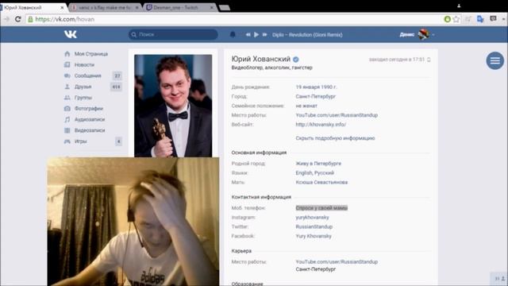The width and height of the screenshot is (508, 286).
Task: Click the music note icon beside Аудиозаписи
Action: 67,119
